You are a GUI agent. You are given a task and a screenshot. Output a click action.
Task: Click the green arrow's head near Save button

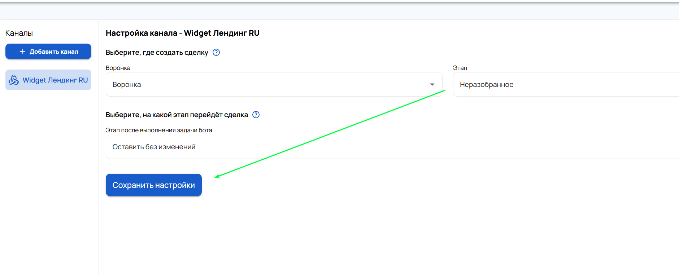(x=217, y=176)
